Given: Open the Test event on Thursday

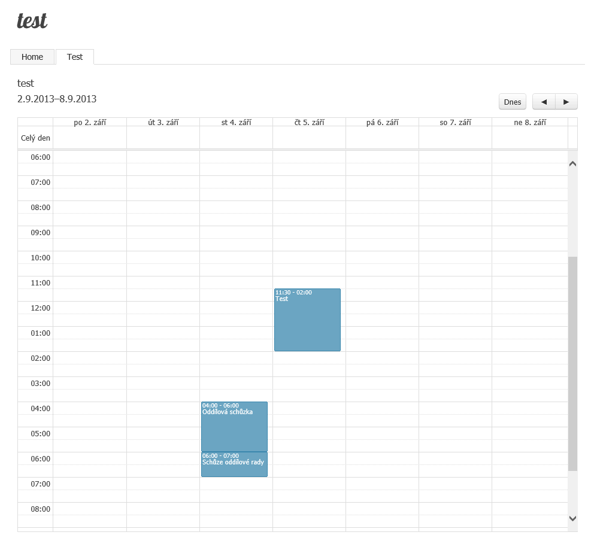Looking at the screenshot, I should 307,320.
